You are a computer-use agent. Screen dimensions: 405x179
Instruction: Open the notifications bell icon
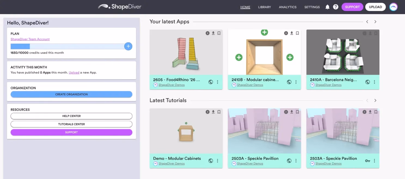[x=327, y=7]
